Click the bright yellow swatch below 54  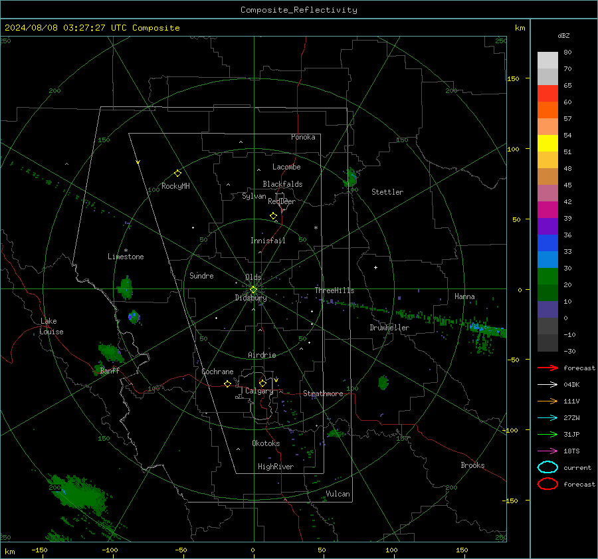(548, 144)
